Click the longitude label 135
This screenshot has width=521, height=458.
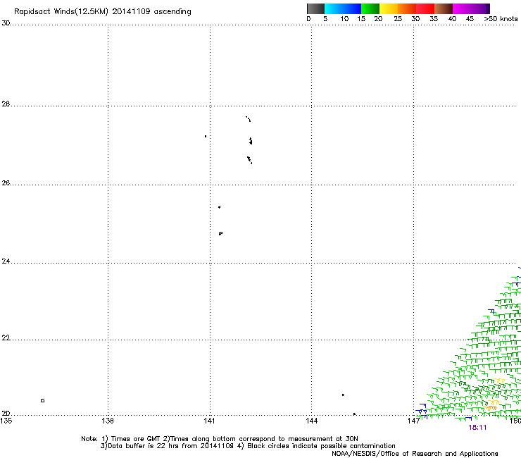point(6,421)
